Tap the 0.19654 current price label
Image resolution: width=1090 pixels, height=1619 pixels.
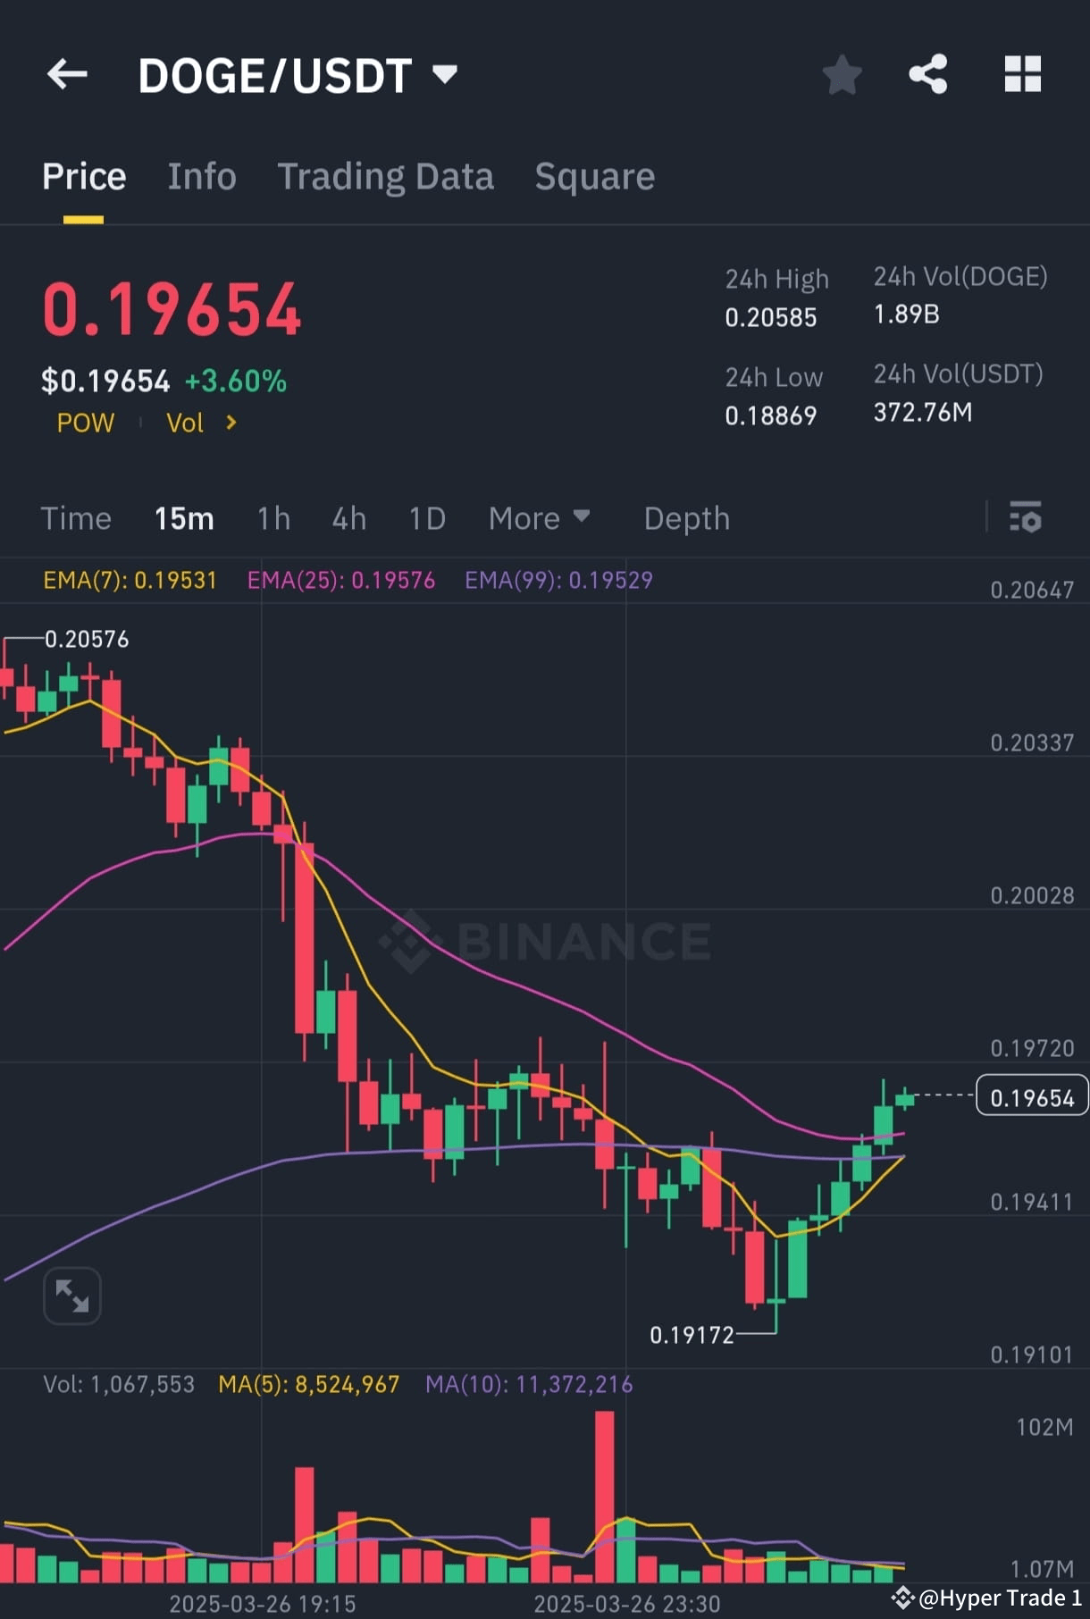tap(1032, 1096)
